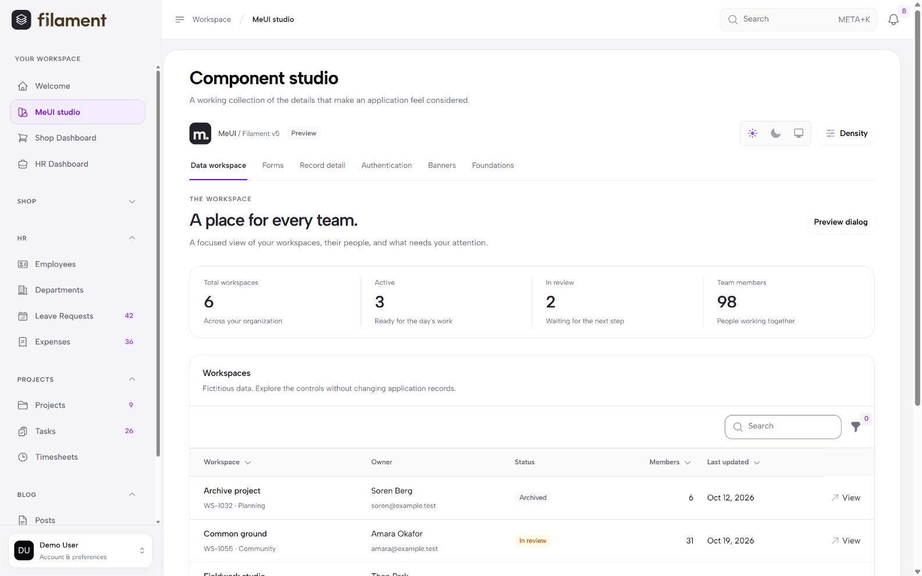922x576 pixels.
Task: Switch to dark theme moon toggle
Action: [775, 133]
